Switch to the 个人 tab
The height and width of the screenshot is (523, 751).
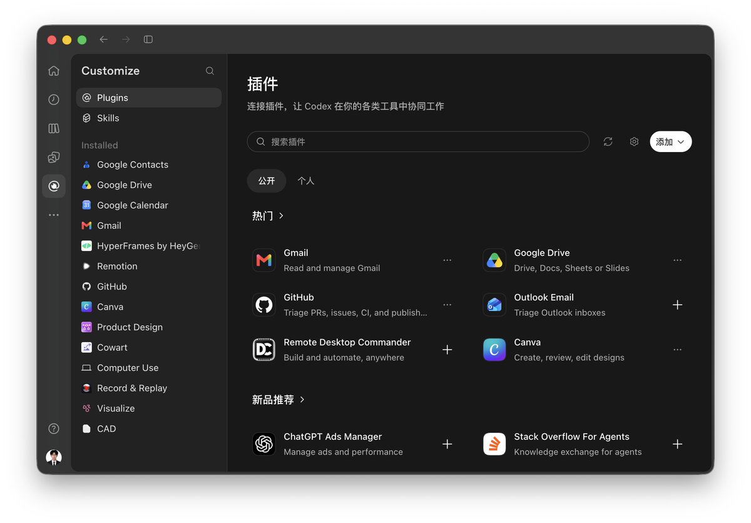click(306, 181)
